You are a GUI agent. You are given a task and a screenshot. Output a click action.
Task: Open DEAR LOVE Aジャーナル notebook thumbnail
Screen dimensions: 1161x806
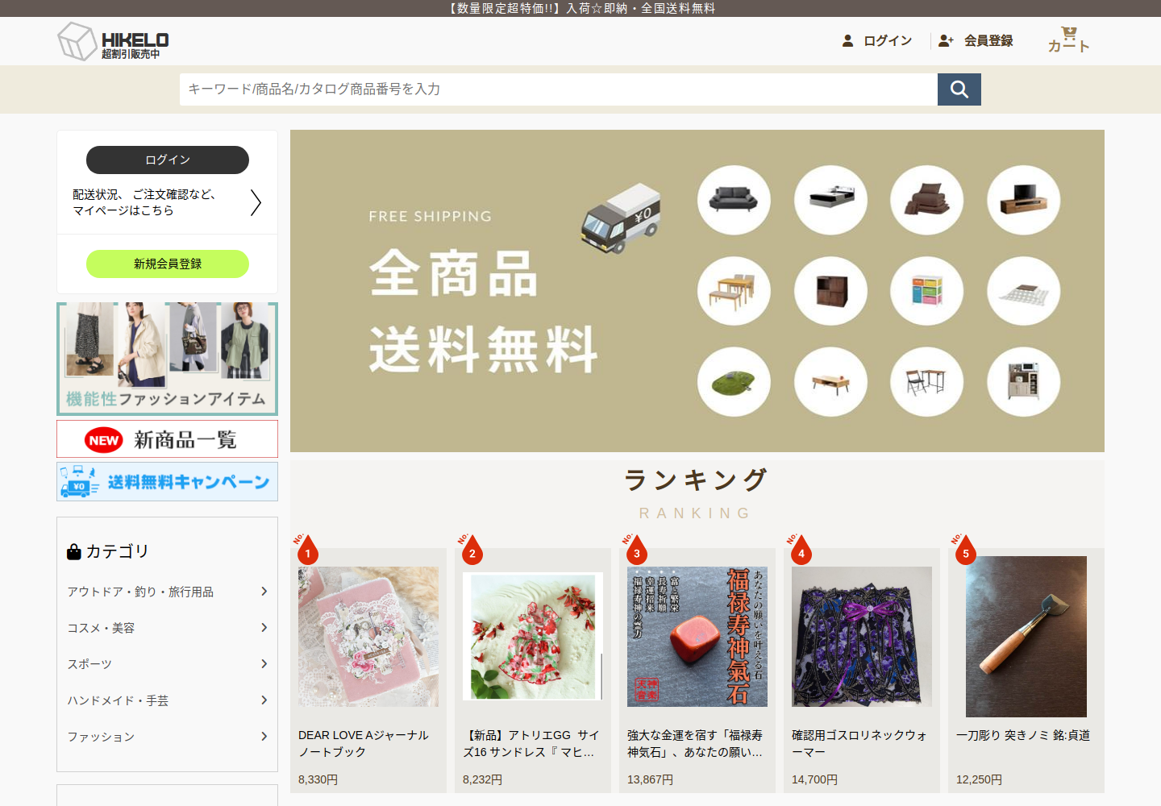[368, 637]
